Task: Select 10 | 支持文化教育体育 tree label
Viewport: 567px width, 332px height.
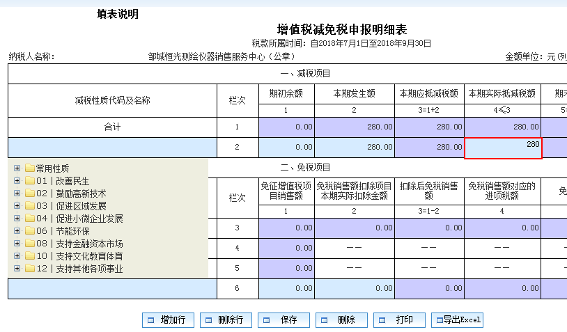Action: click(79, 256)
